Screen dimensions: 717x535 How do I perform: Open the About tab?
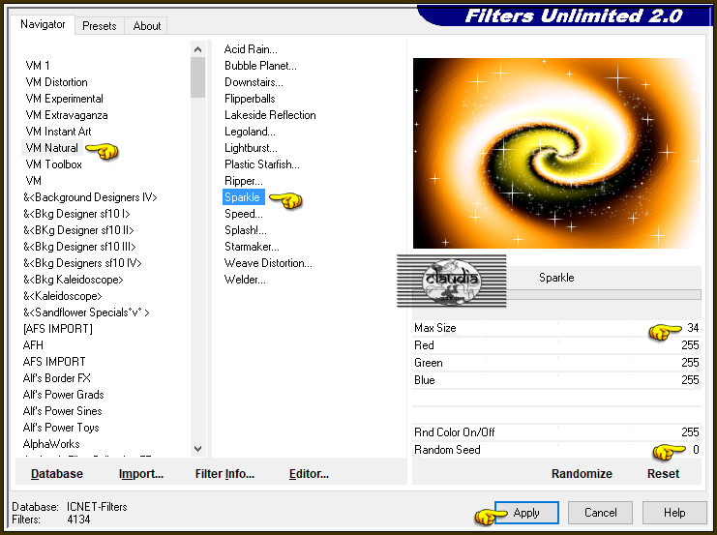point(147,26)
